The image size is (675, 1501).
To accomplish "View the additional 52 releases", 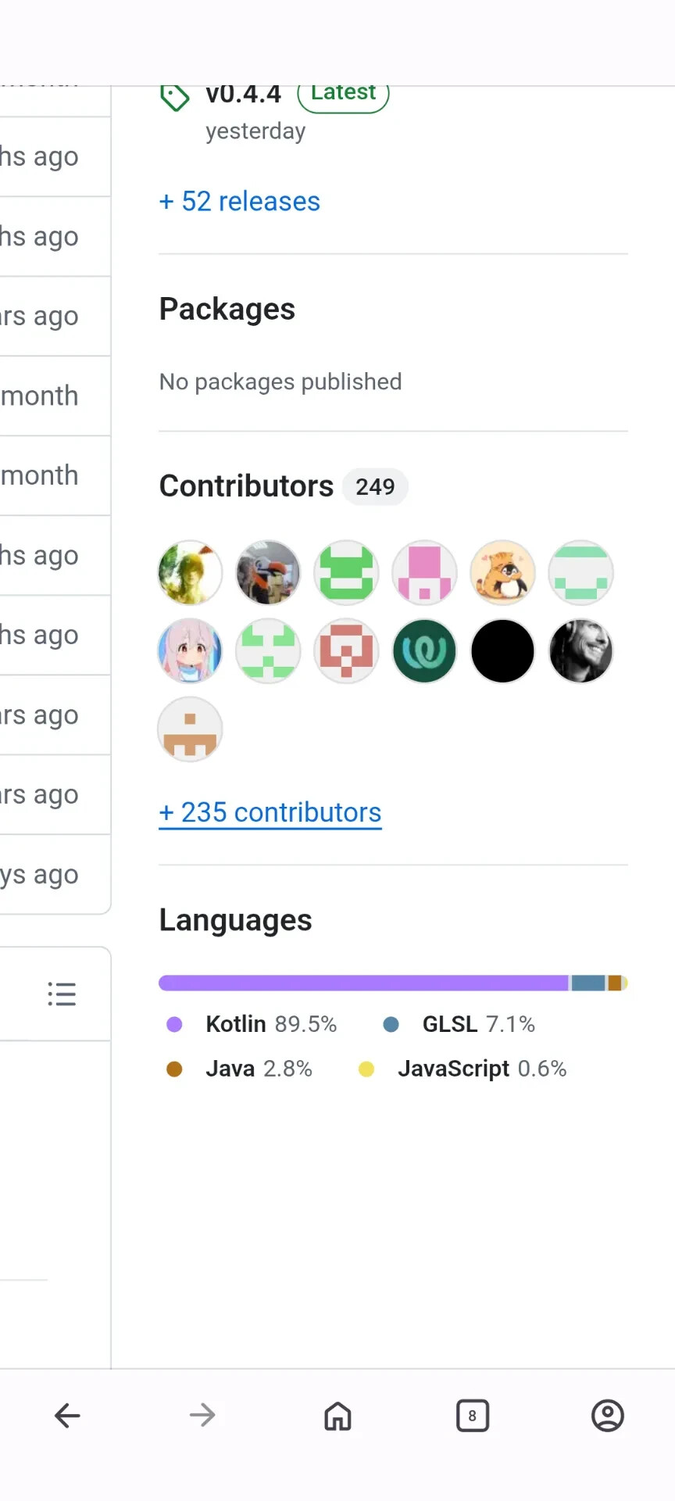I will pos(240,202).
